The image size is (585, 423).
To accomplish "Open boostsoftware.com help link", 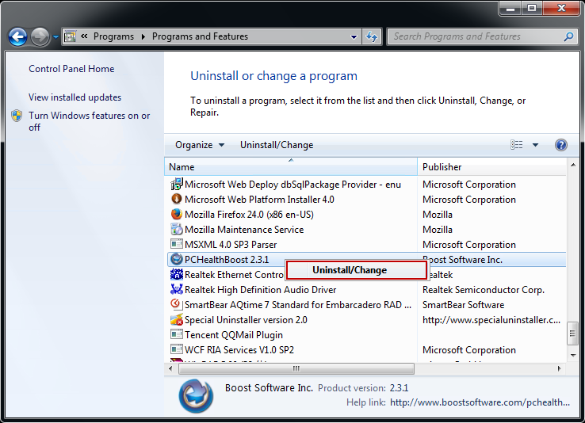I will pos(480,402).
